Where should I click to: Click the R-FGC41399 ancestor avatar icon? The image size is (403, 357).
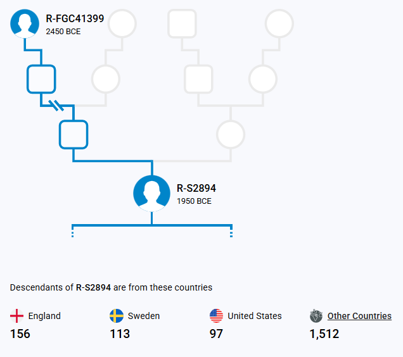[25, 23]
